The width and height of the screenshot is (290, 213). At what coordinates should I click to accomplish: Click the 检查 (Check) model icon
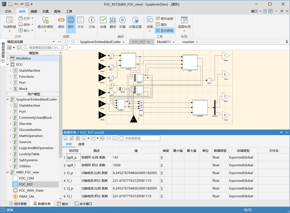click(103, 20)
